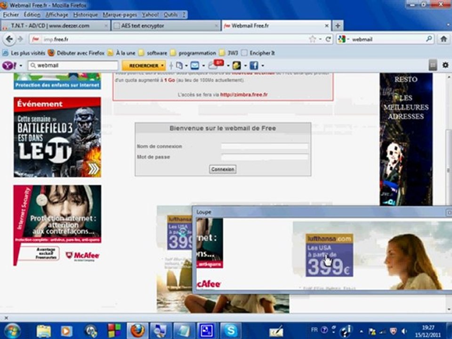Click the forward navigation arrow
Screen dimensions: 452x339
coord(20,39)
